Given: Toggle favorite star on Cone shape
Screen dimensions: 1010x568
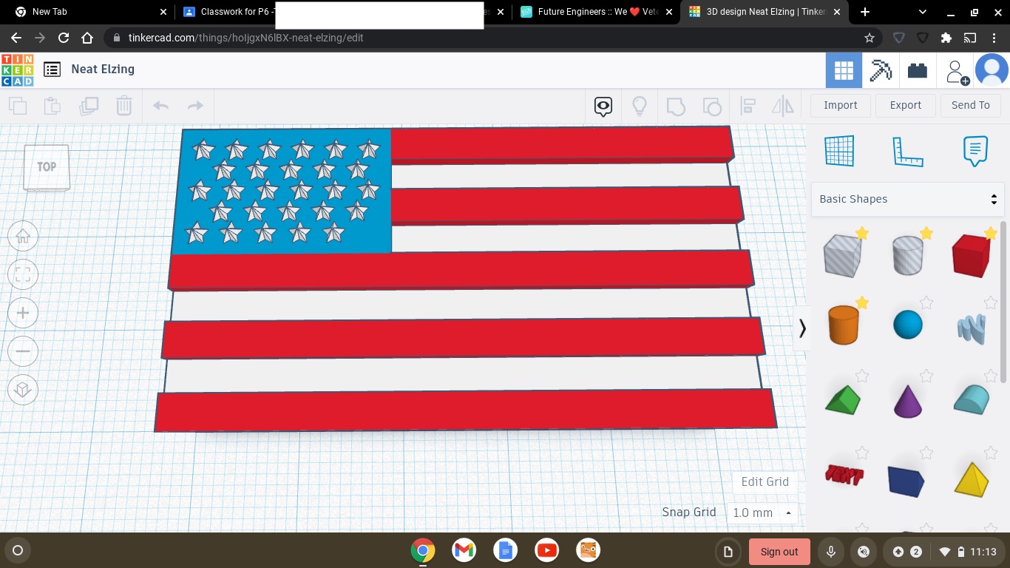Looking at the screenshot, I should pos(926,376).
